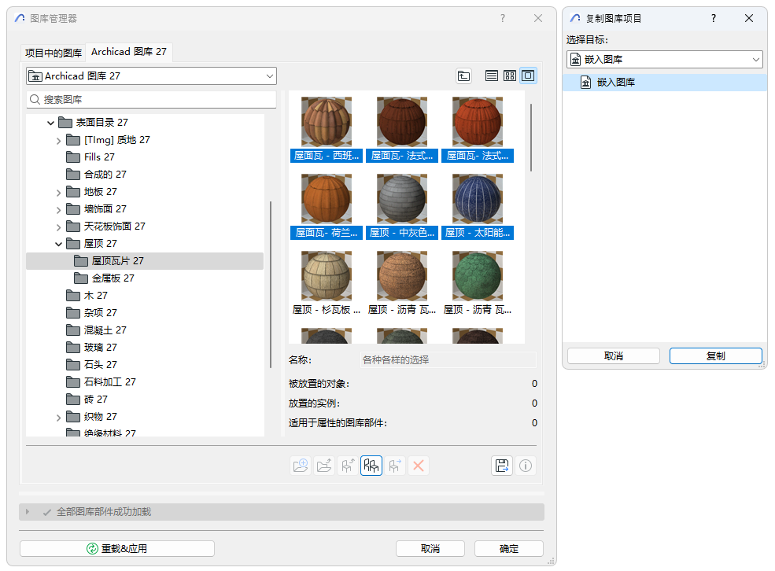Screen dimensions: 775x571
Task: Open the 嵌入图库 target dropdown
Action: coord(664,59)
